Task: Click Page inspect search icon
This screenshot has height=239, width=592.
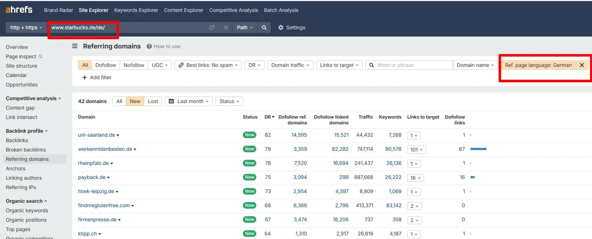Action: coord(40,56)
